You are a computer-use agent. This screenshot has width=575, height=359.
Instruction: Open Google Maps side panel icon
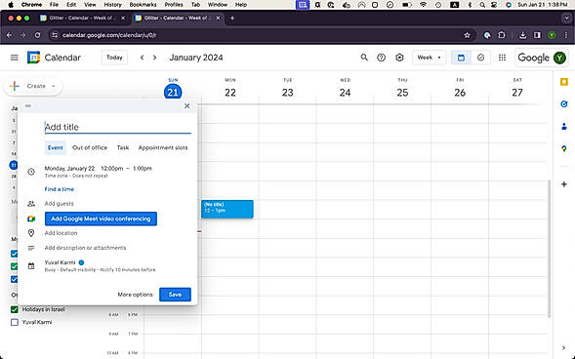tap(564, 148)
